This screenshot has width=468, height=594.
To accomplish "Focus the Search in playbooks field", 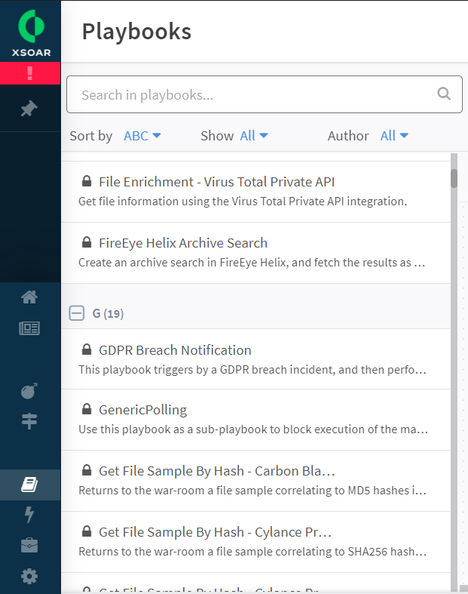I will (x=265, y=94).
